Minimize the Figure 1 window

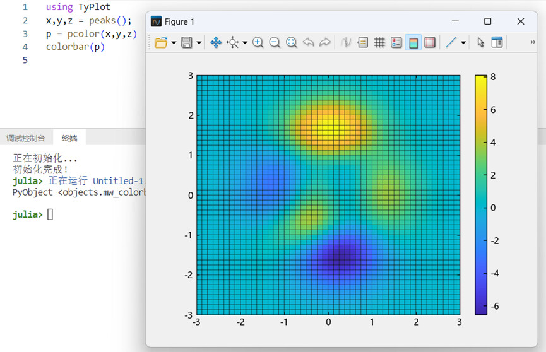coord(455,21)
